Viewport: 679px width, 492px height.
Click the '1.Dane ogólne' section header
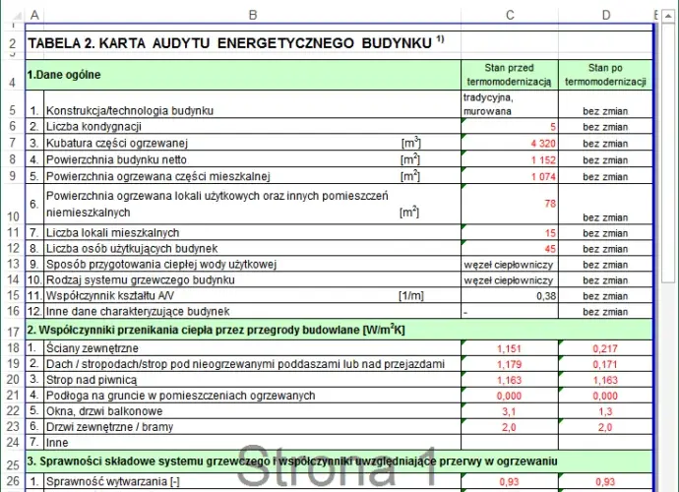tap(243, 75)
